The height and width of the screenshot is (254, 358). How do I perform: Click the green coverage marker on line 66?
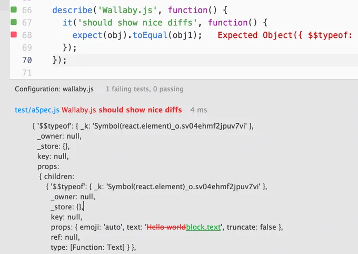click(14, 9)
